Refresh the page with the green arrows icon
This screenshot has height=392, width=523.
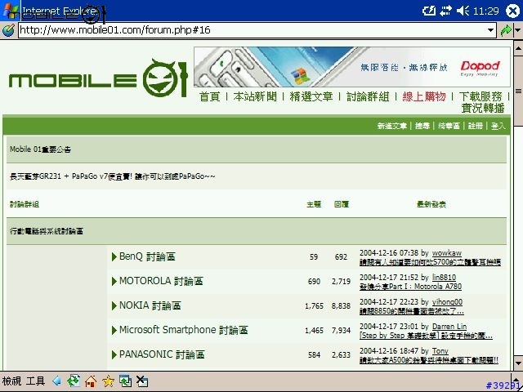tap(74, 381)
